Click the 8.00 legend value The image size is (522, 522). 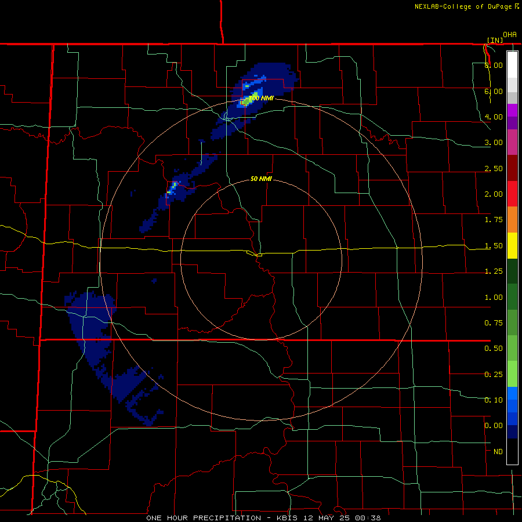coord(494,65)
